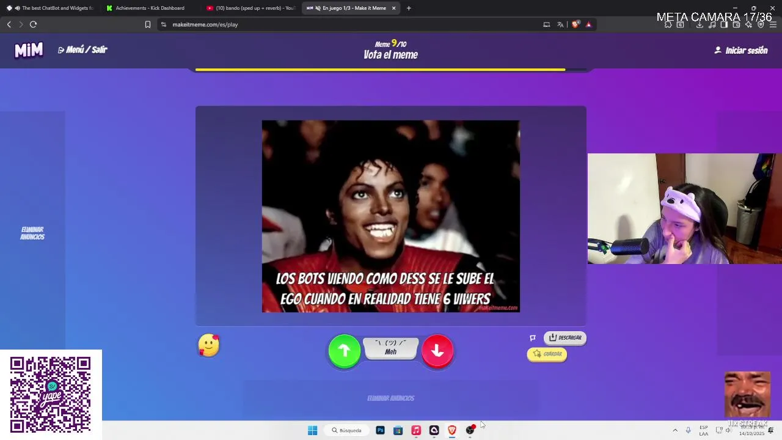Viewport: 782px width, 440px height.
Task: Open Photoshop from the taskbar
Action: tap(380, 430)
